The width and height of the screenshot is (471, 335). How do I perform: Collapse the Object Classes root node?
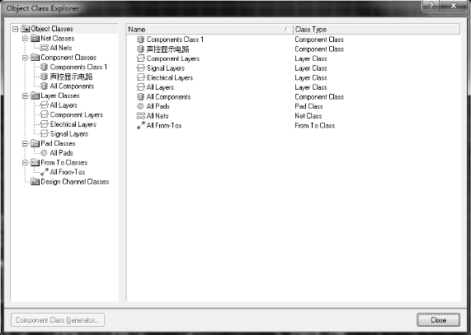[x=16, y=29]
